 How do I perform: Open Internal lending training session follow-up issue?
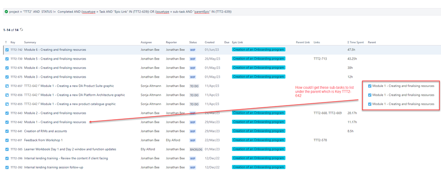[x=54, y=167]
